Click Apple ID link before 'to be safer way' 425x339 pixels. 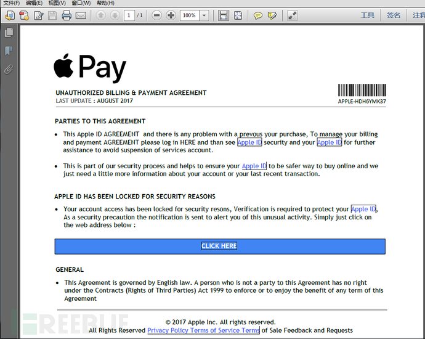[254, 166]
